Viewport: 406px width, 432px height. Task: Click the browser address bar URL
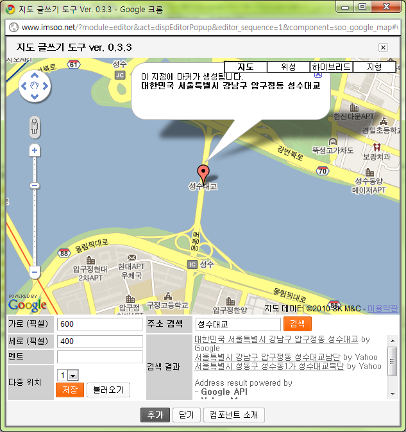coord(209,27)
